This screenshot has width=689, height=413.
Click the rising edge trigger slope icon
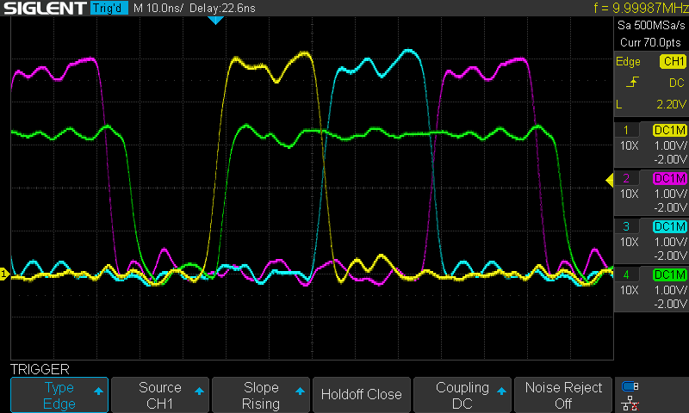(632, 83)
